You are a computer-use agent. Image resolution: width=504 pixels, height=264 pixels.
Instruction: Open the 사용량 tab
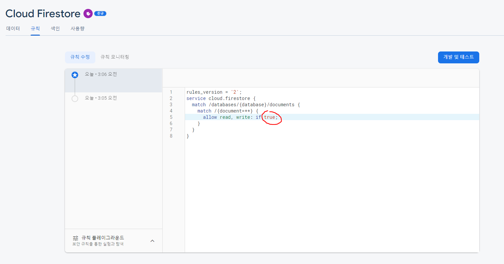78,29
